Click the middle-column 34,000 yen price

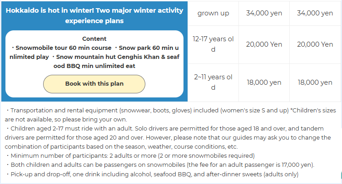pos(264,13)
